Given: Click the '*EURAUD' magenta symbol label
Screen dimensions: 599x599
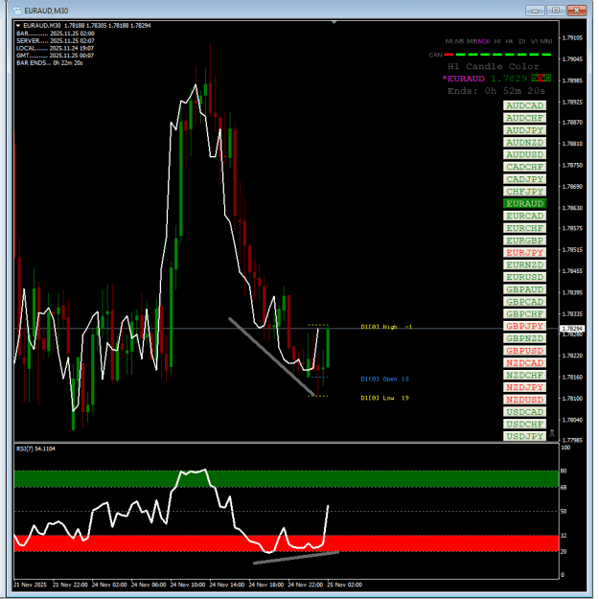Looking at the screenshot, I should 463,79.
